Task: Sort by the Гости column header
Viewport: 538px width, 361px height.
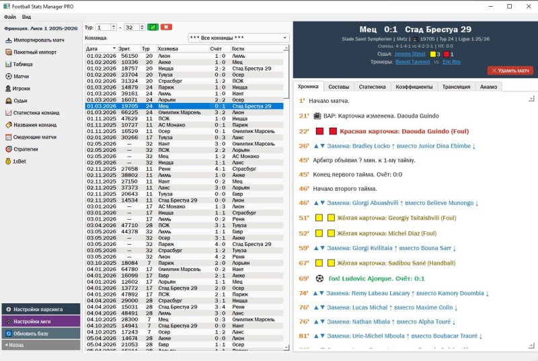Action: [257, 48]
